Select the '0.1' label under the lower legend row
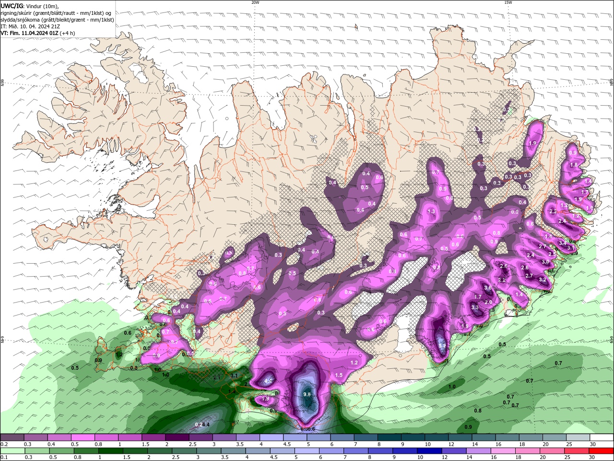614x461 pixels. pos(4,458)
